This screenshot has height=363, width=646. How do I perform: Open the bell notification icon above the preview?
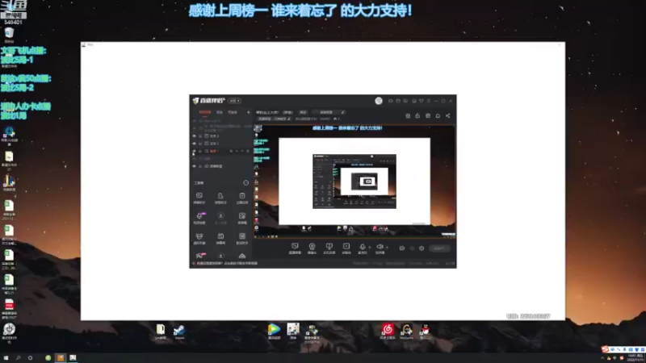pyautogui.click(x=438, y=115)
